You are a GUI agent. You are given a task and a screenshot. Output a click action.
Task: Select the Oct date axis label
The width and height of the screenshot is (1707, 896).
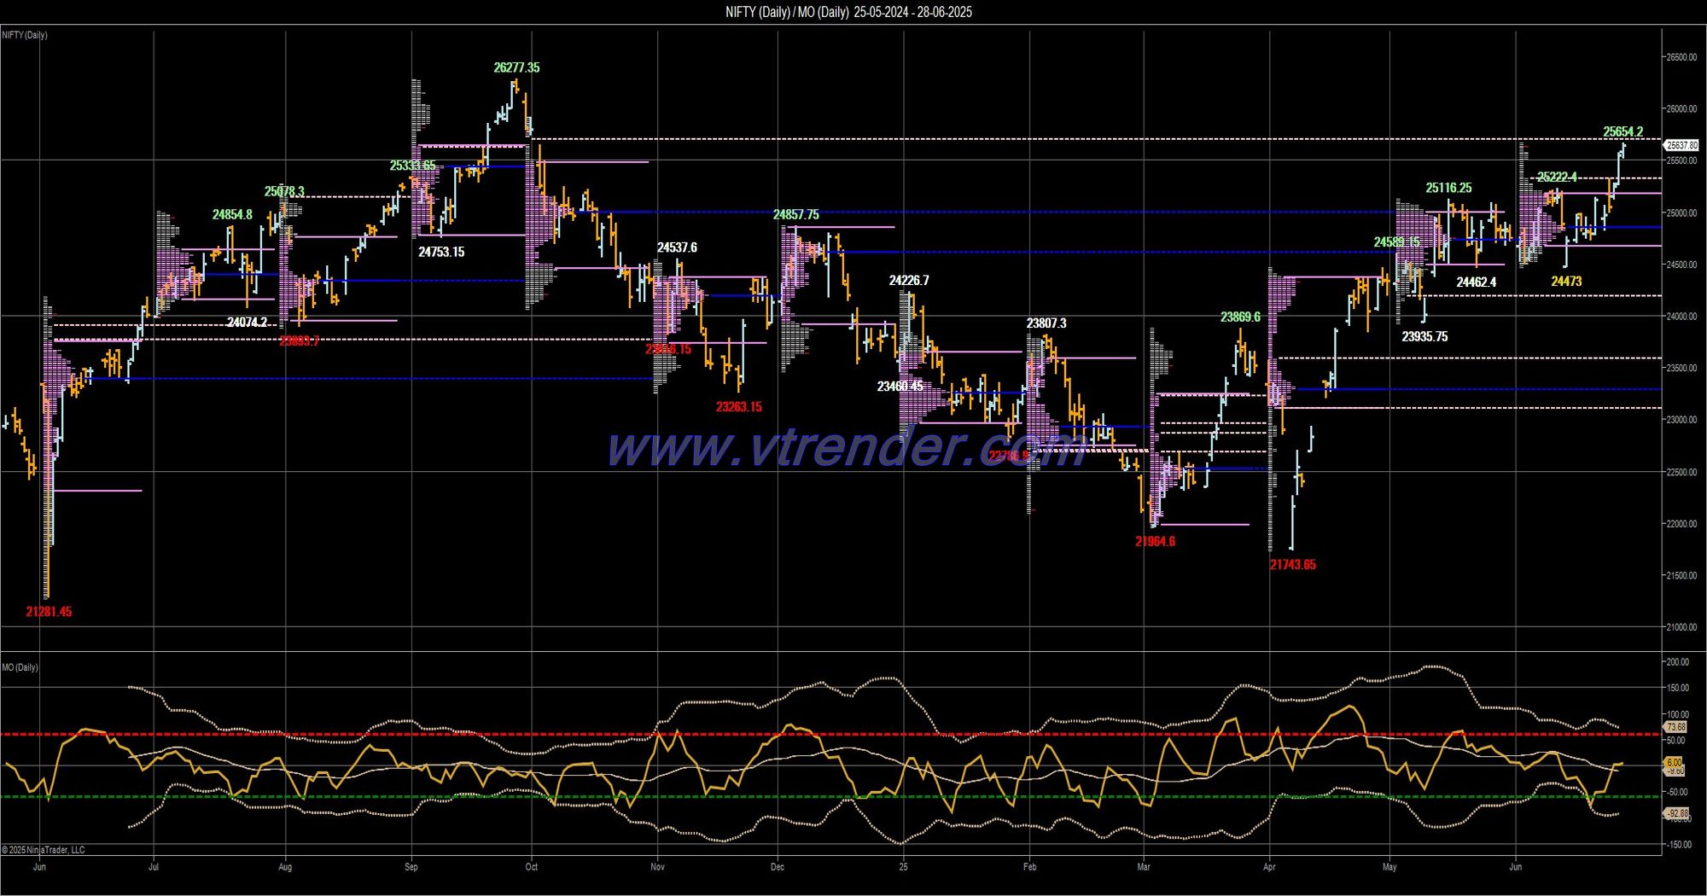click(x=532, y=867)
